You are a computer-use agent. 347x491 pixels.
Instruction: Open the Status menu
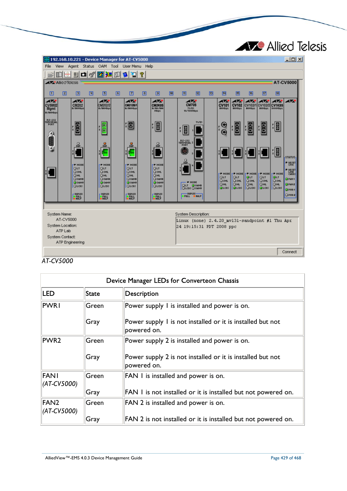(88, 67)
